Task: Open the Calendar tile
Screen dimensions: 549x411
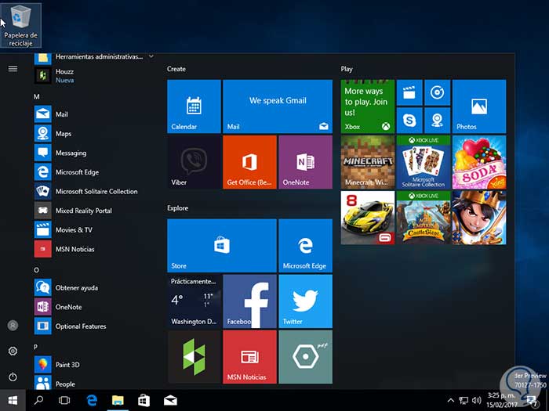Action: click(x=194, y=106)
